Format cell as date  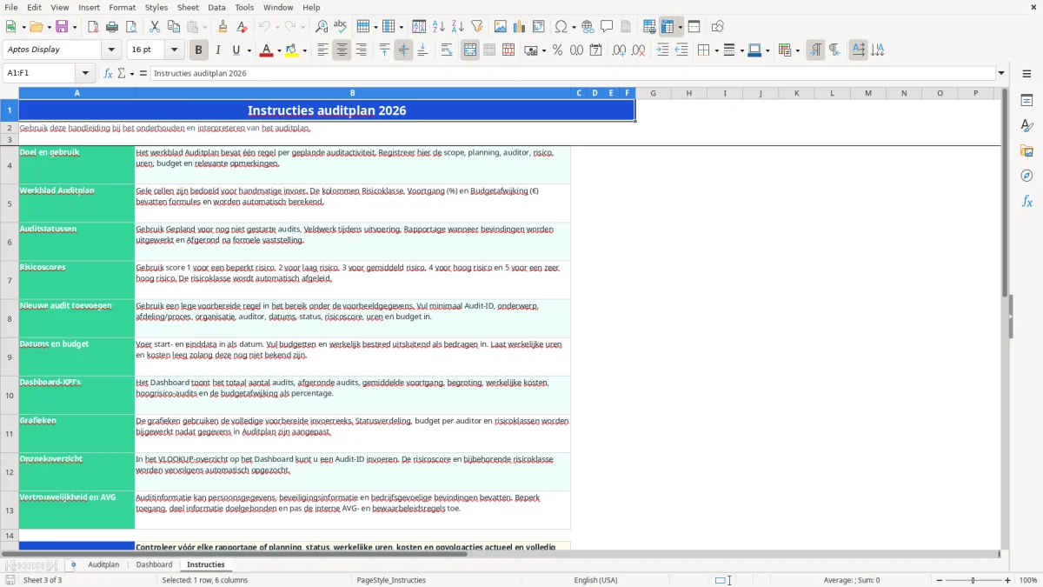595,50
